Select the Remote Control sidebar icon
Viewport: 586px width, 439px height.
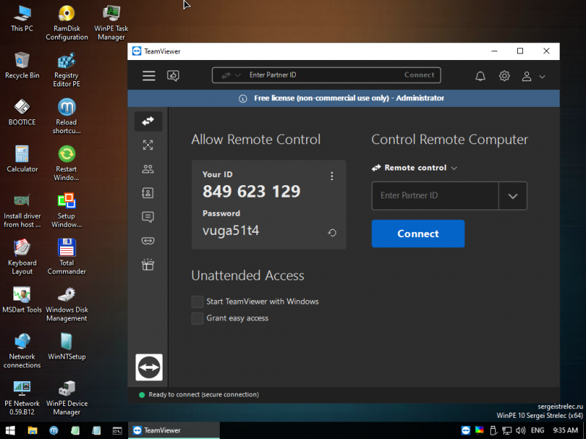click(148, 121)
